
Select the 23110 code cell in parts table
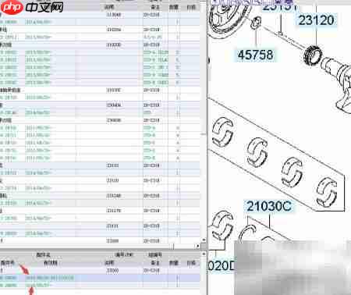(112, 165)
